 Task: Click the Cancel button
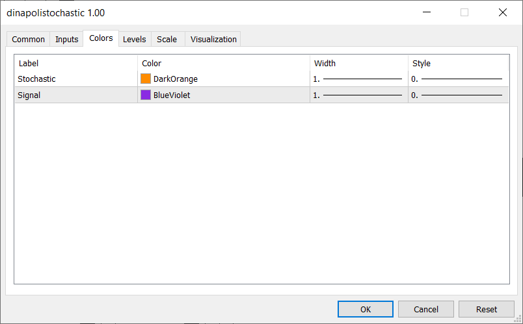pyautogui.click(x=426, y=309)
